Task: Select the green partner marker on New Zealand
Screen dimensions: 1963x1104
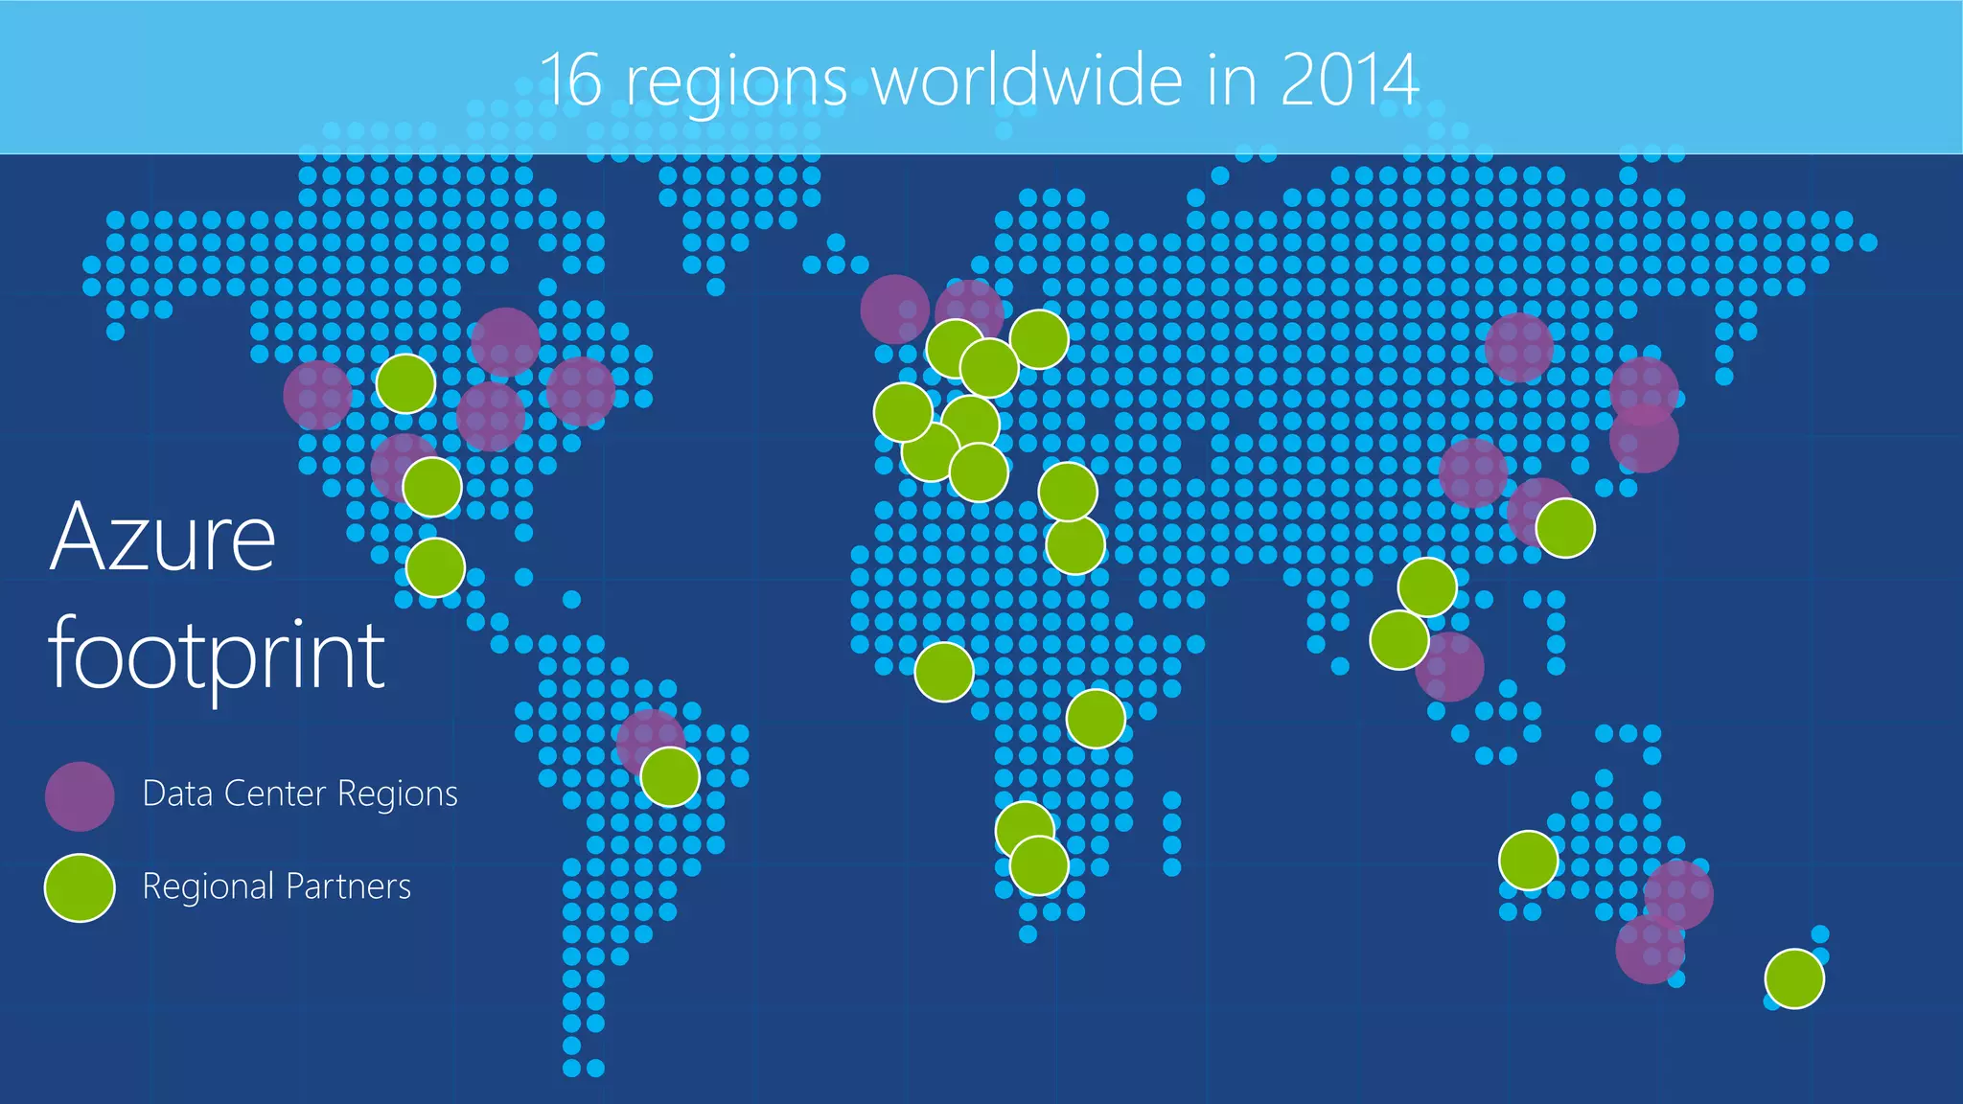Action: (1794, 978)
